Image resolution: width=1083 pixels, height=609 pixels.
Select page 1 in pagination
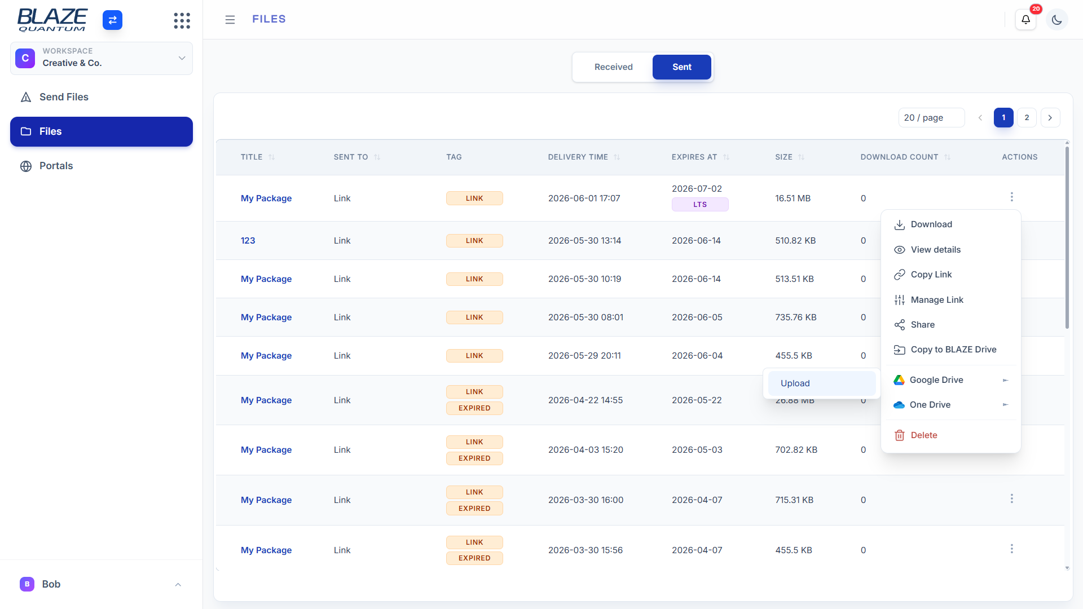1003,118
